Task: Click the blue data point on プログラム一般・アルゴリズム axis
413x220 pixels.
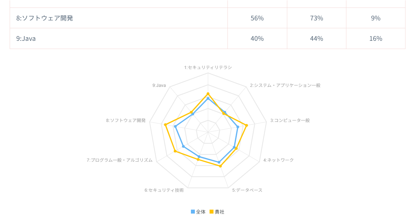Action: [x=183, y=146]
